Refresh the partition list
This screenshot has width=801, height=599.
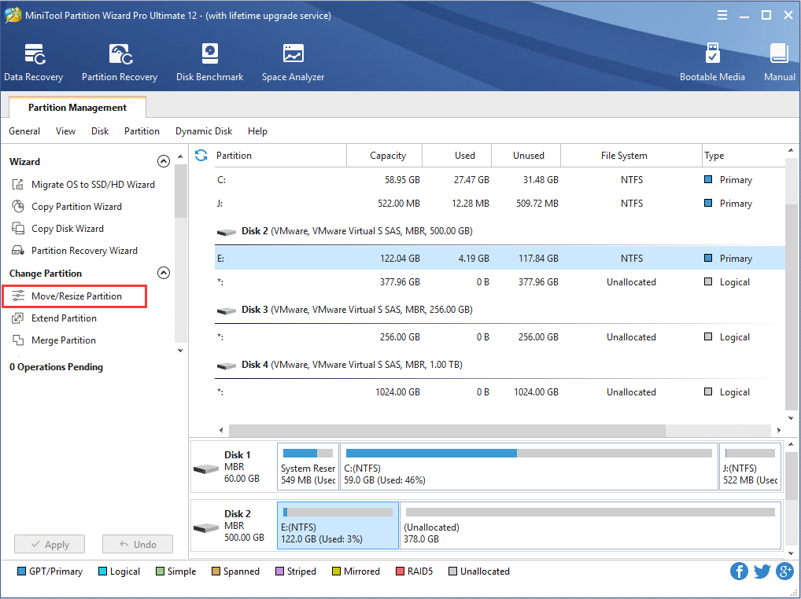pos(201,155)
